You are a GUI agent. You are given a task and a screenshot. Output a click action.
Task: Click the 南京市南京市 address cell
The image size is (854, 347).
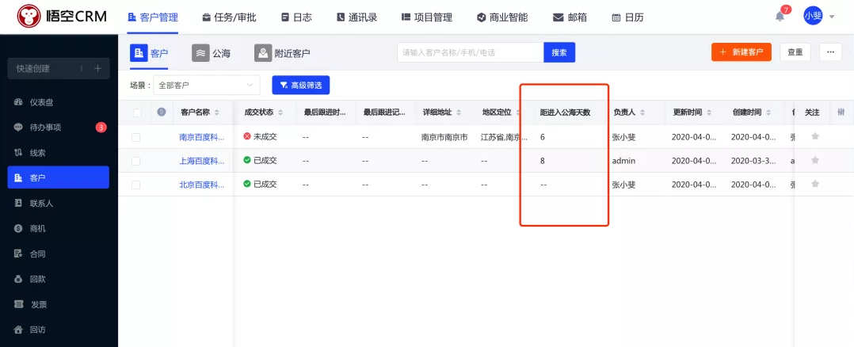click(444, 137)
